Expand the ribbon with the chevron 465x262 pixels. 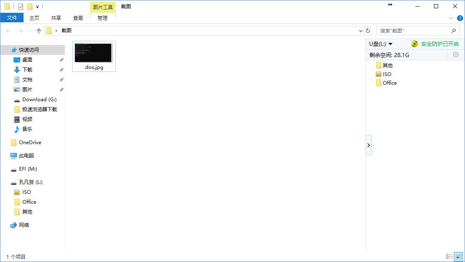pyautogui.click(x=451, y=18)
